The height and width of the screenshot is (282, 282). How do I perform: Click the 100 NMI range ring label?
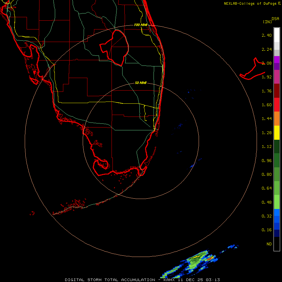[141, 25]
